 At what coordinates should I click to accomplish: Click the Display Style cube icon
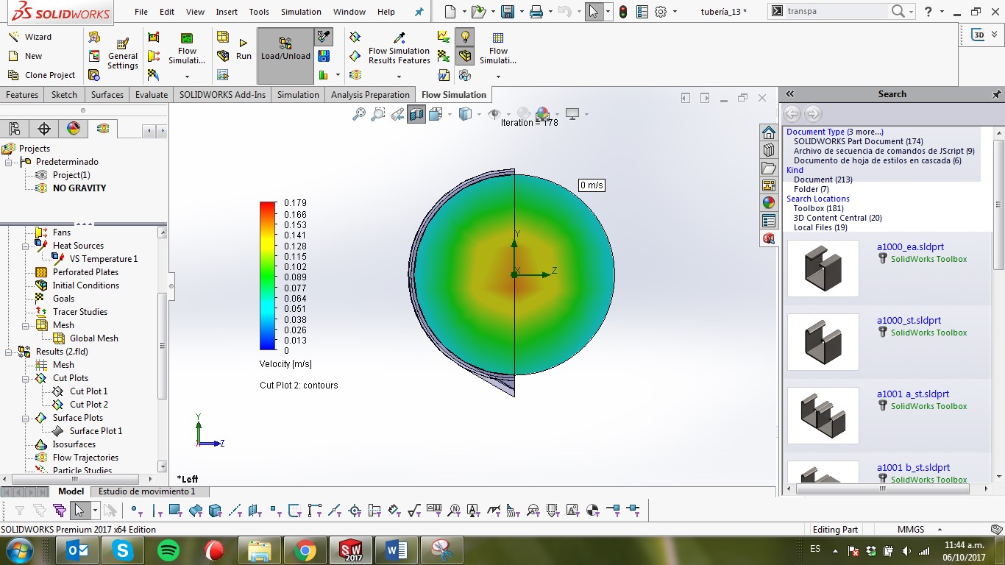[465, 114]
